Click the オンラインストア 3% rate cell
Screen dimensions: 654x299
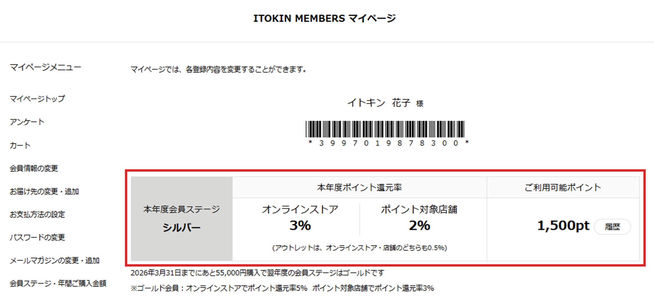pyautogui.click(x=300, y=218)
